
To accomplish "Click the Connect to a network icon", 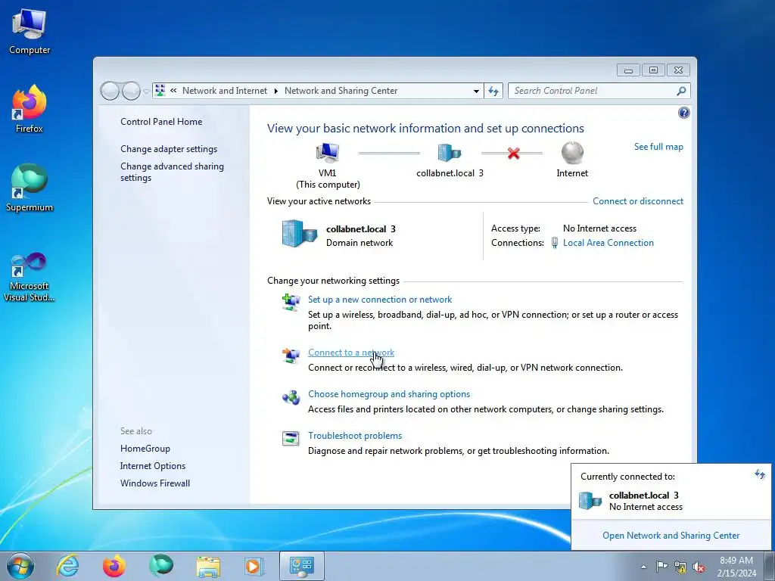I will pyautogui.click(x=291, y=355).
